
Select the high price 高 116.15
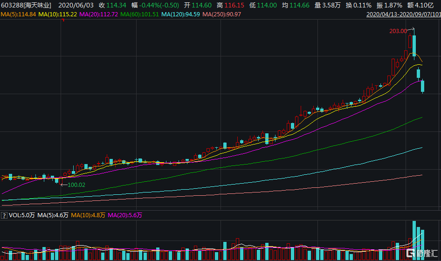pyautogui.click(x=230, y=5)
